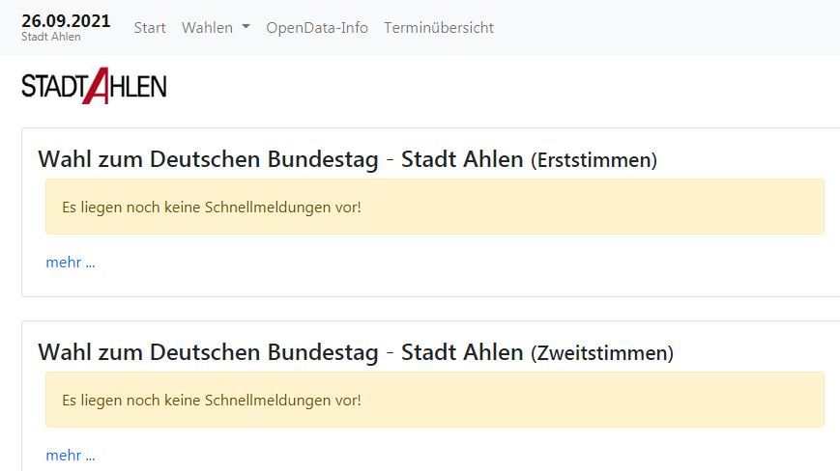The height and width of the screenshot is (471, 840).
Task: Select the Zweitstimmen Bundestag election heading
Action: click(x=356, y=352)
